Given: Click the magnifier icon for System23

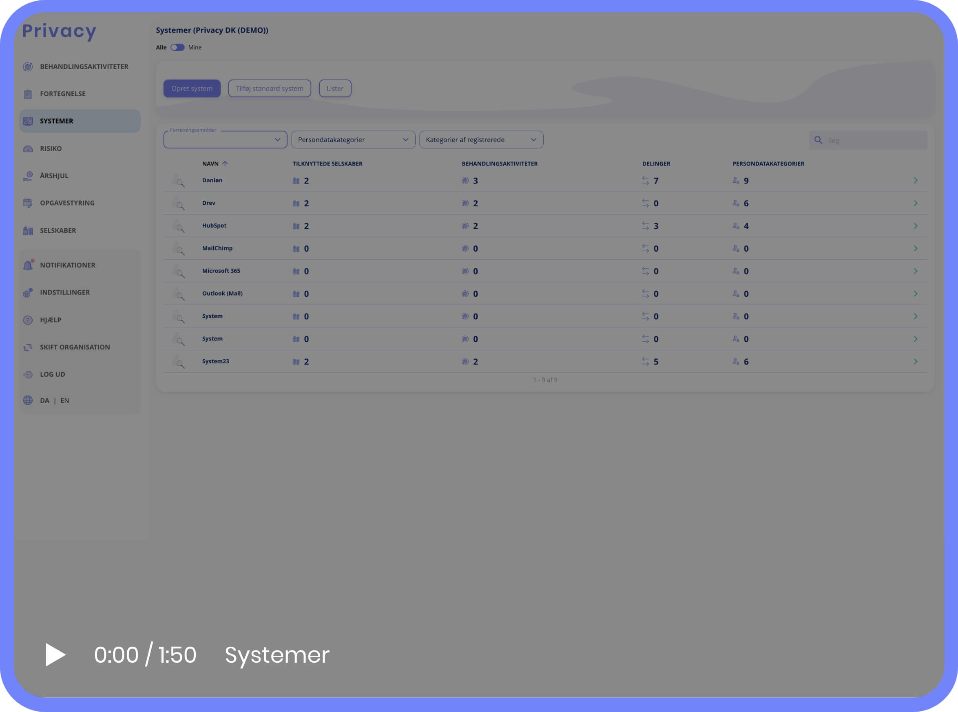Looking at the screenshot, I should coord(178,362).
